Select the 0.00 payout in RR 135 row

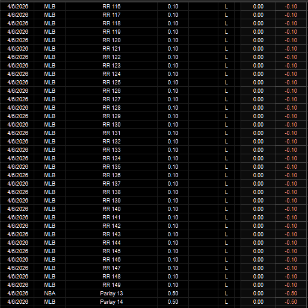(x=258, y=167)
